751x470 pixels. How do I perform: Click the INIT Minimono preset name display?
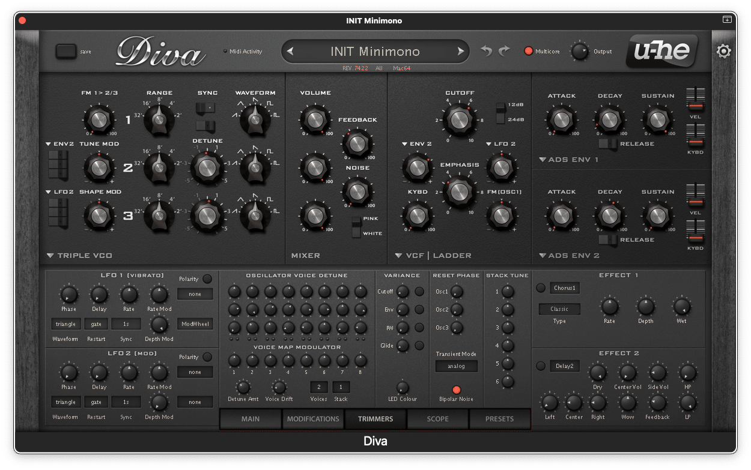[375, 52]
